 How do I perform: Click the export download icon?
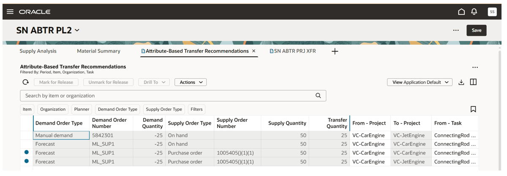(x=461, y=82)
